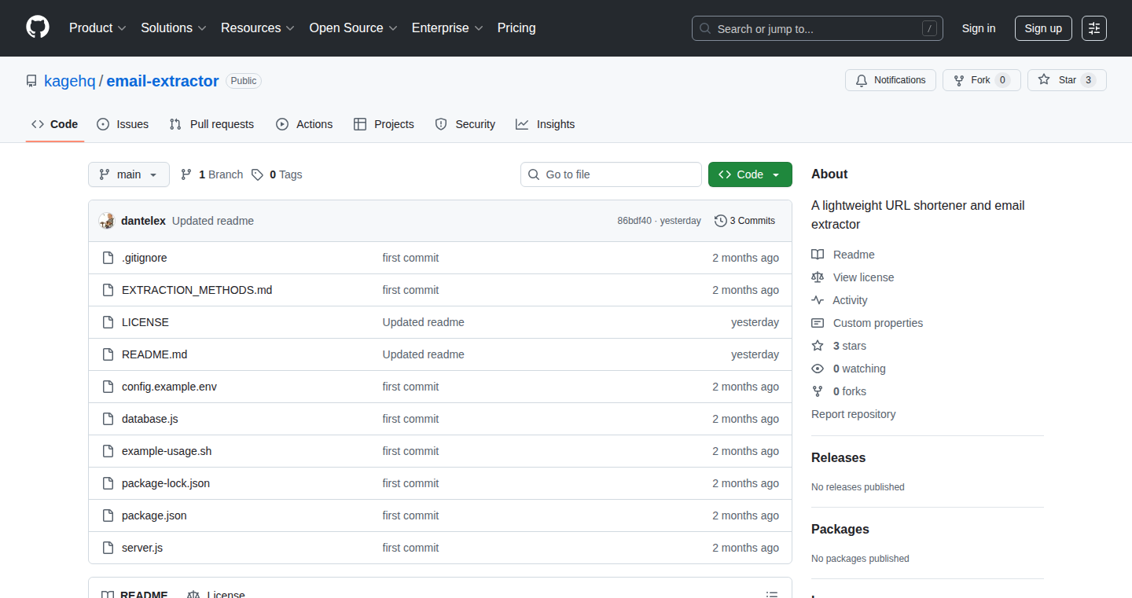The height and width of the screenshot is (598, 1132).
Task: Star the email-extractor repository
Action: [x=1067, y=80]
